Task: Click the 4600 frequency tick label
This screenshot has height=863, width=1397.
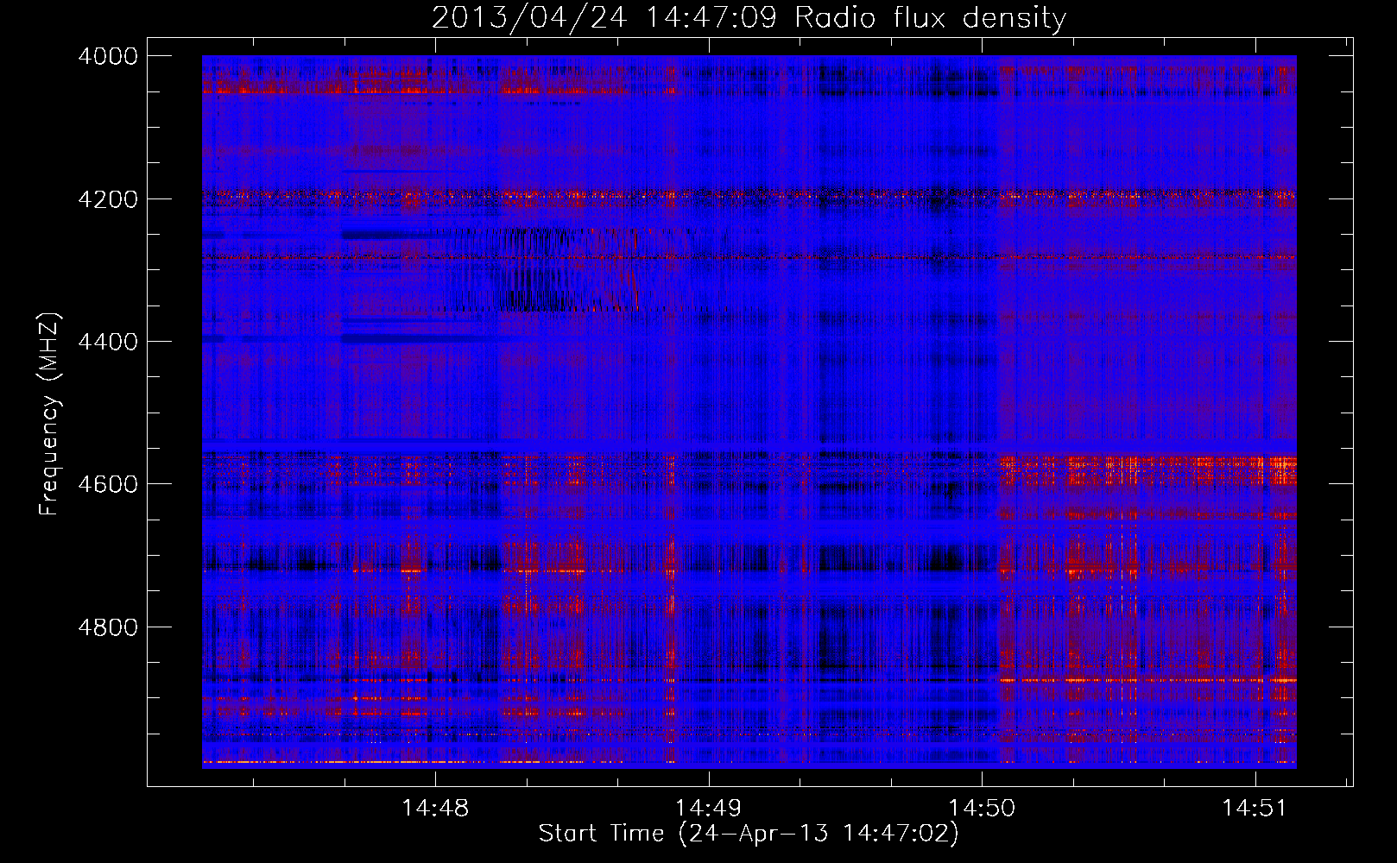Action: [x=108, y=484]
